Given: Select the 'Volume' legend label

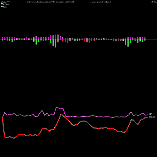Looking at the screenshot, I should pos(6,4).
